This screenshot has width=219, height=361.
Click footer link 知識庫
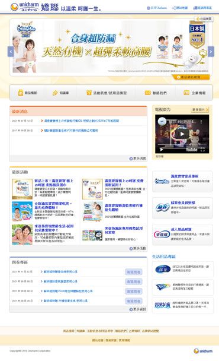coord(80,331)
